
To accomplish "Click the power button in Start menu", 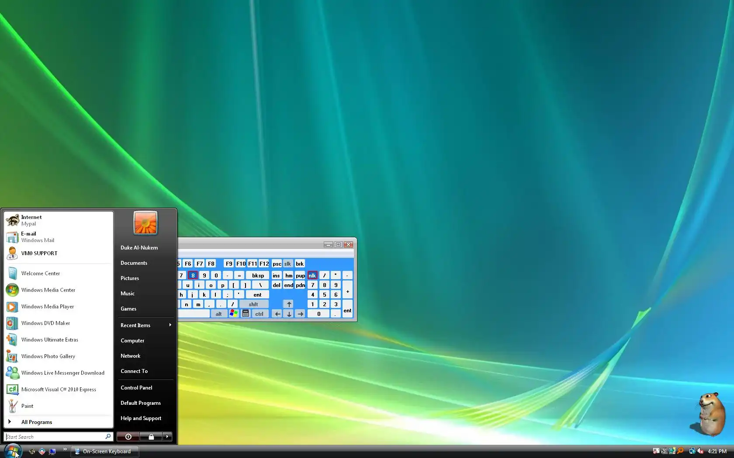I will [128, 437].
